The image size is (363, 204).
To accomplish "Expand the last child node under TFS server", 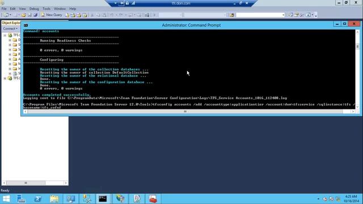I will coord(10,73).
